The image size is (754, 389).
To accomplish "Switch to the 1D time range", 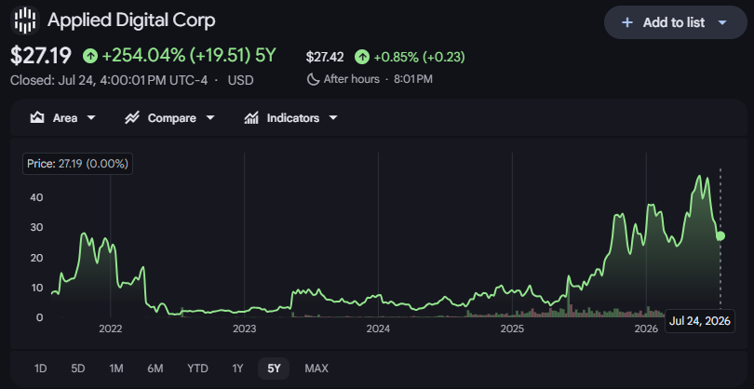I will coord(40,369).
